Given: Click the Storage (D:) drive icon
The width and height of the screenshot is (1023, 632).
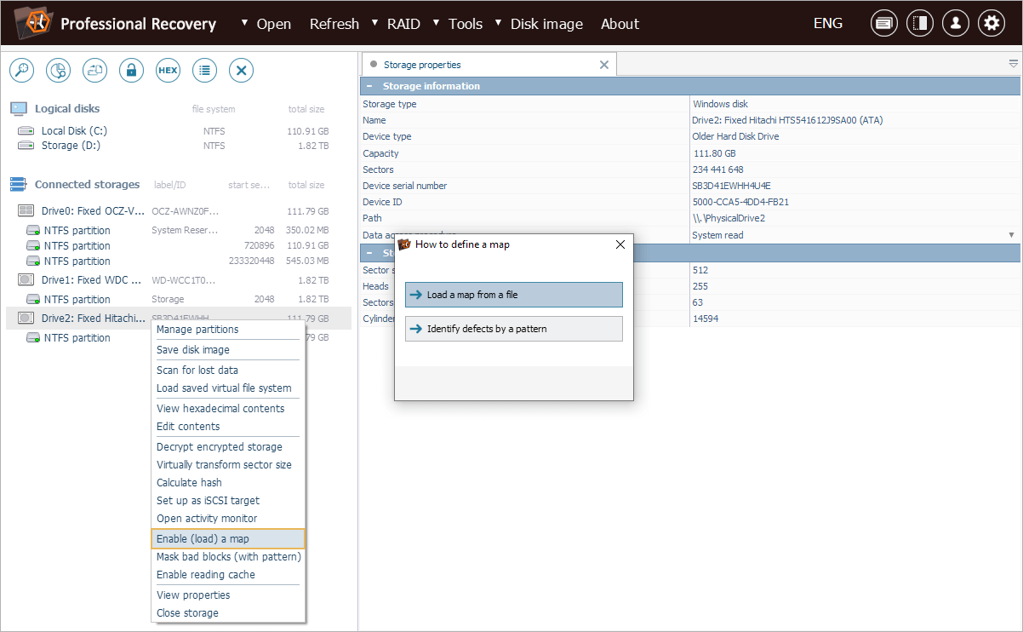Looking at the screenshot, I should 26,146.
